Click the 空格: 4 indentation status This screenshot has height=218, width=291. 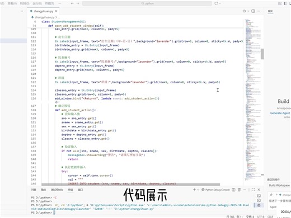pyautogui.click(x=250, y=216)
